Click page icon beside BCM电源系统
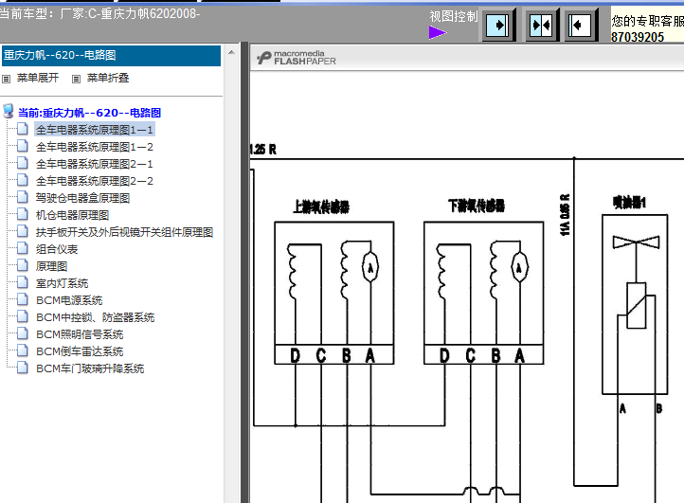The image size is (684, 503). pyautogui.click(x=23, y=299)
